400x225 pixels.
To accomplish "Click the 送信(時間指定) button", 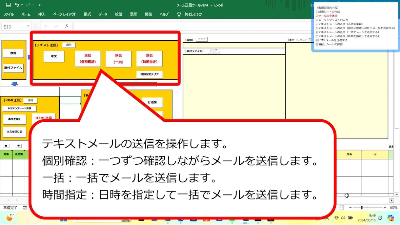I will click(149, 59).
